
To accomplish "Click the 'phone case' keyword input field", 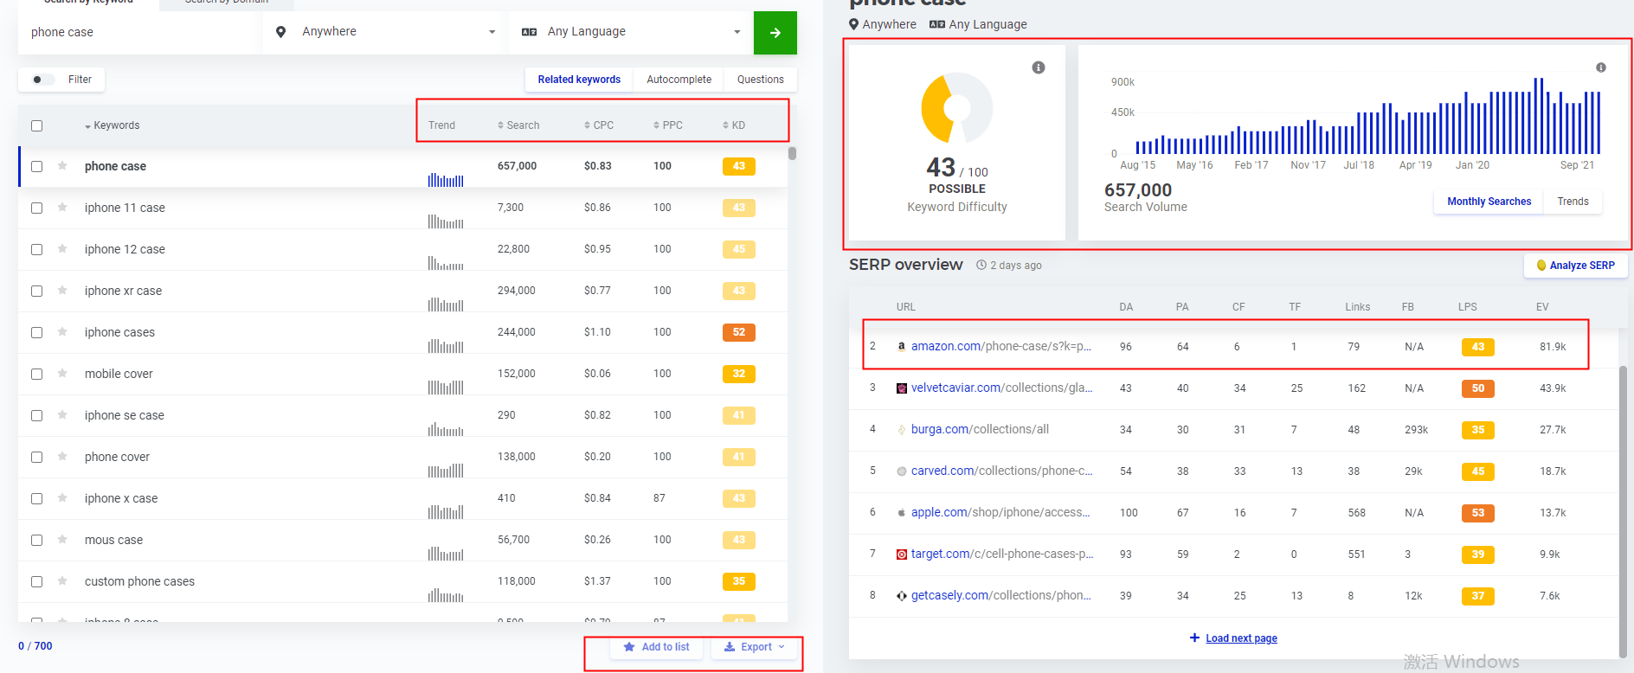I will pyautogui.click(x=138, y=32).
